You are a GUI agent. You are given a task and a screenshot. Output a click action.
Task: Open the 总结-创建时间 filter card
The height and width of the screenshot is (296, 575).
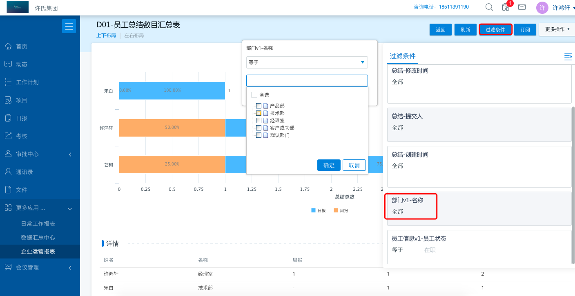click(479, 167)
